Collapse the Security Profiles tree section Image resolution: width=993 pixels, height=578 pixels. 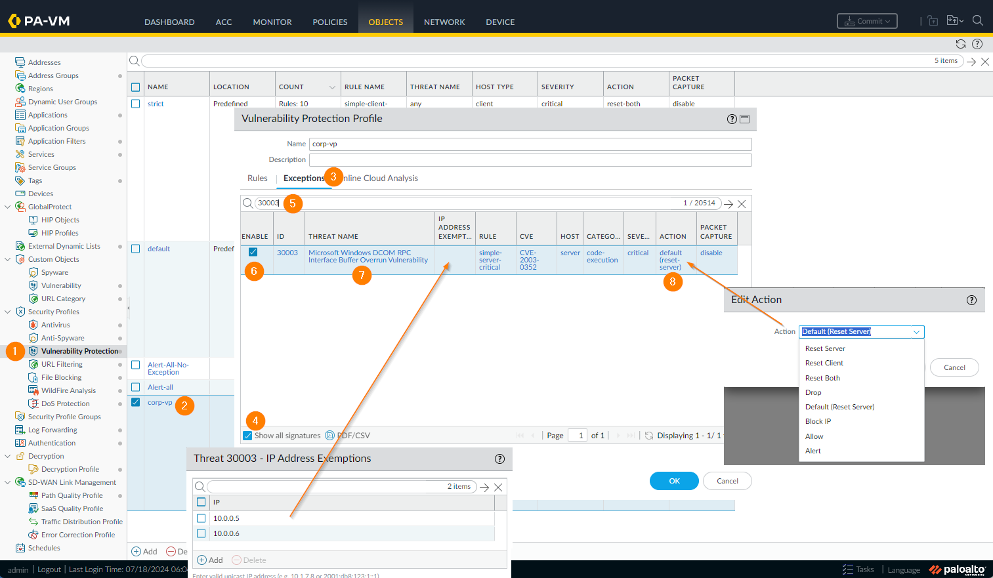pyautogui.click(x=8, y=312)
